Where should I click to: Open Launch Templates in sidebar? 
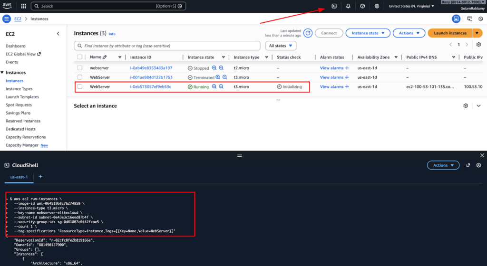tap(22, 97)
